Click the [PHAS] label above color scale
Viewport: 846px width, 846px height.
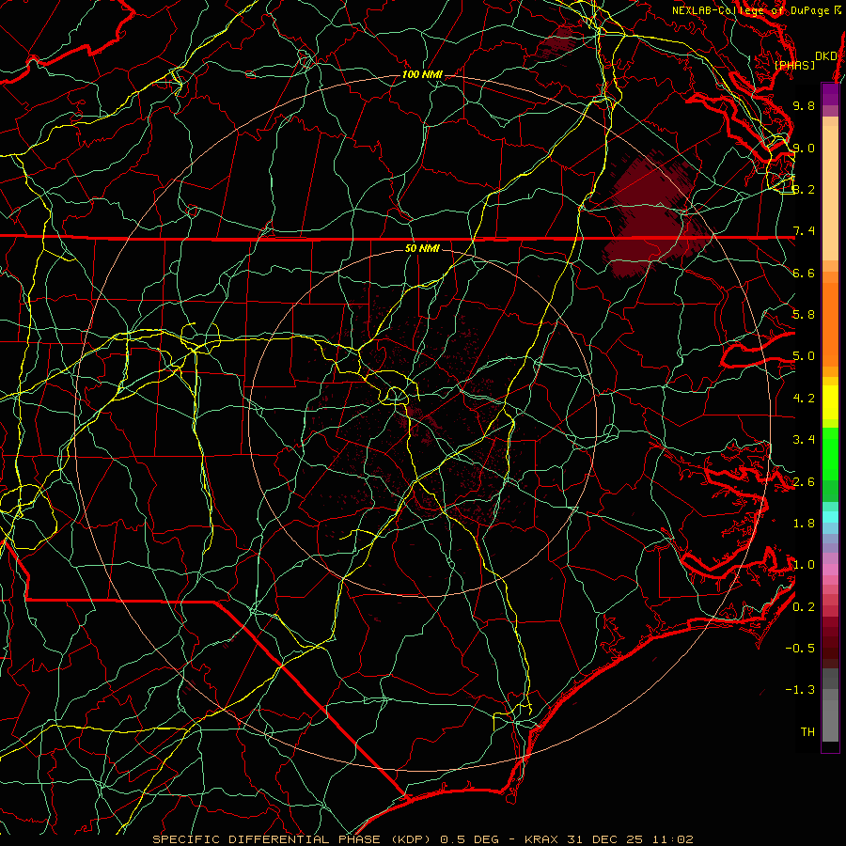click(794, 65)
